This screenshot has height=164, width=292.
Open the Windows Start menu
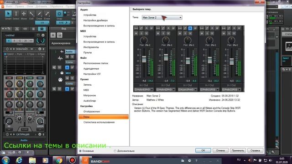[5, 160]
